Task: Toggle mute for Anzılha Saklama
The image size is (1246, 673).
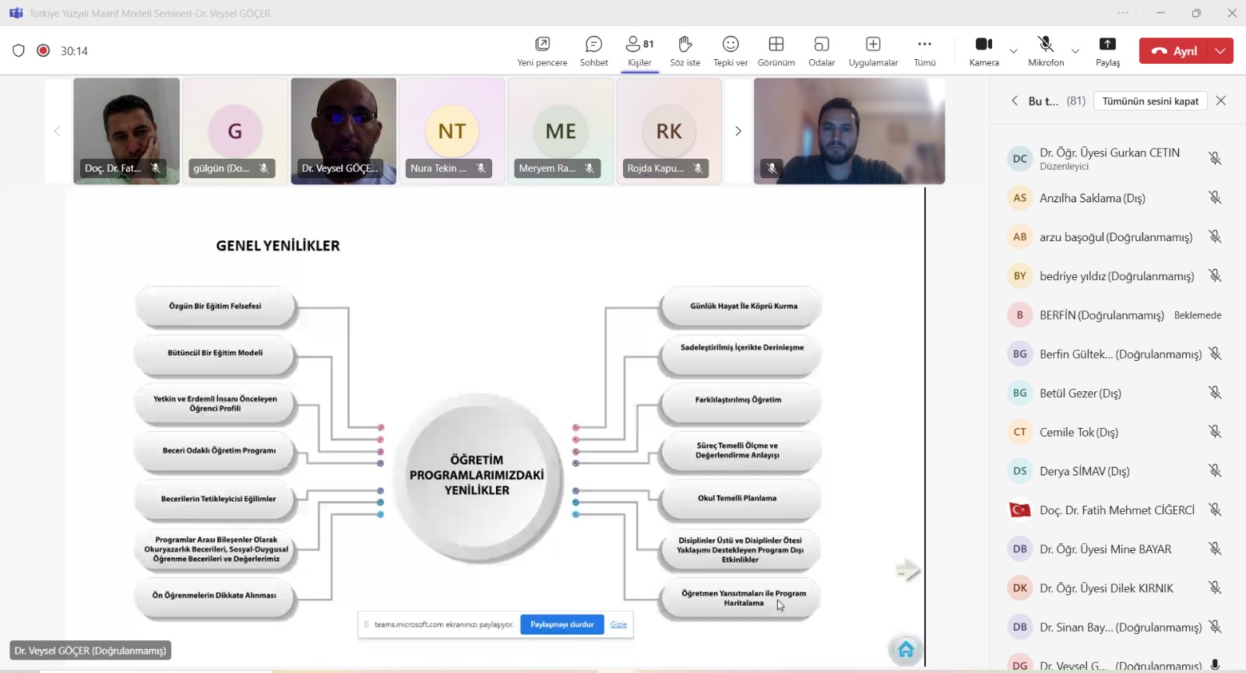Action: click(x=1214, y=198)
